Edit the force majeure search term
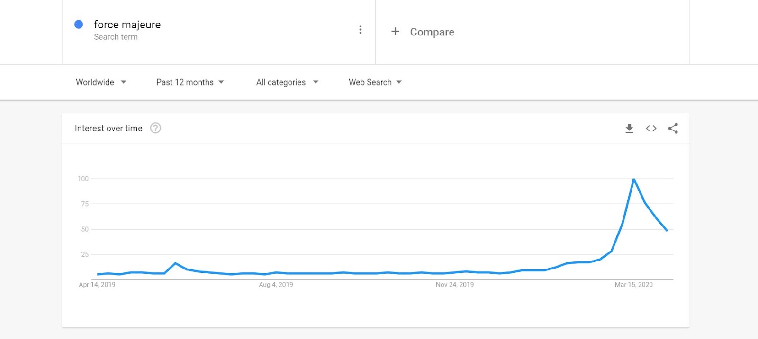This screenshot has width=758, height=339. (x=127, y=25)
